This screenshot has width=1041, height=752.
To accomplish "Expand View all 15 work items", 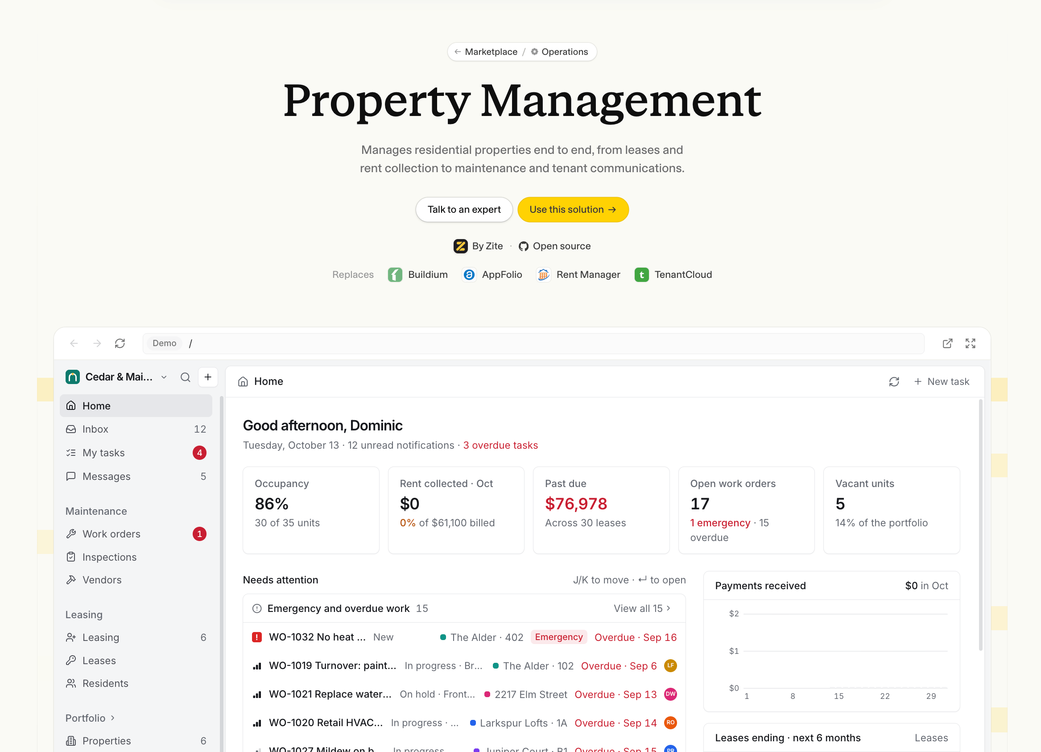I will (x=642, y=608).
